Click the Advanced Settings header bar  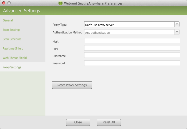click(93, 11)
